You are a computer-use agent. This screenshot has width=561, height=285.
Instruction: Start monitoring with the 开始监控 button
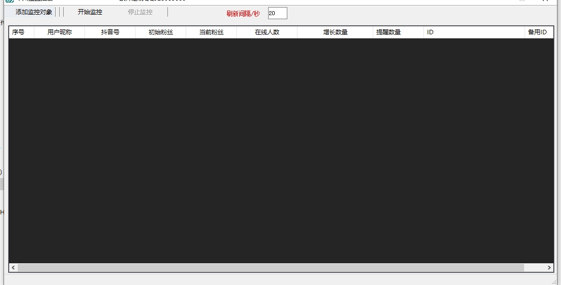(90, 12)
